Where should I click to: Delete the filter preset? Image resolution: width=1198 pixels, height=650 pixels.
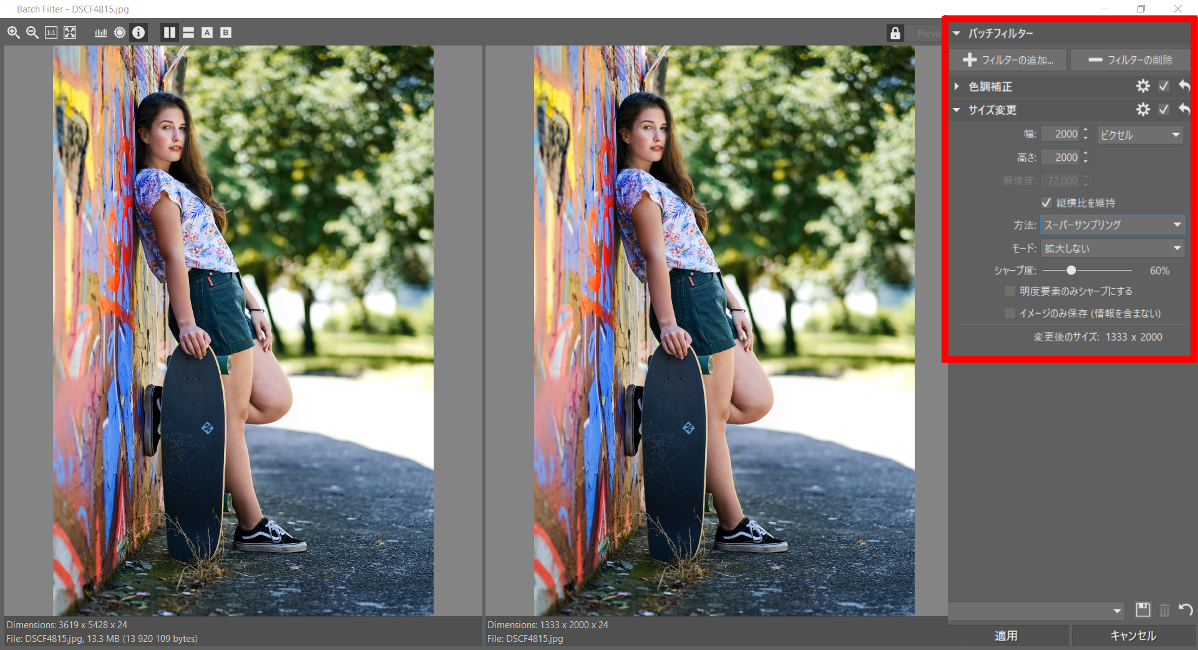point(1164,610)
